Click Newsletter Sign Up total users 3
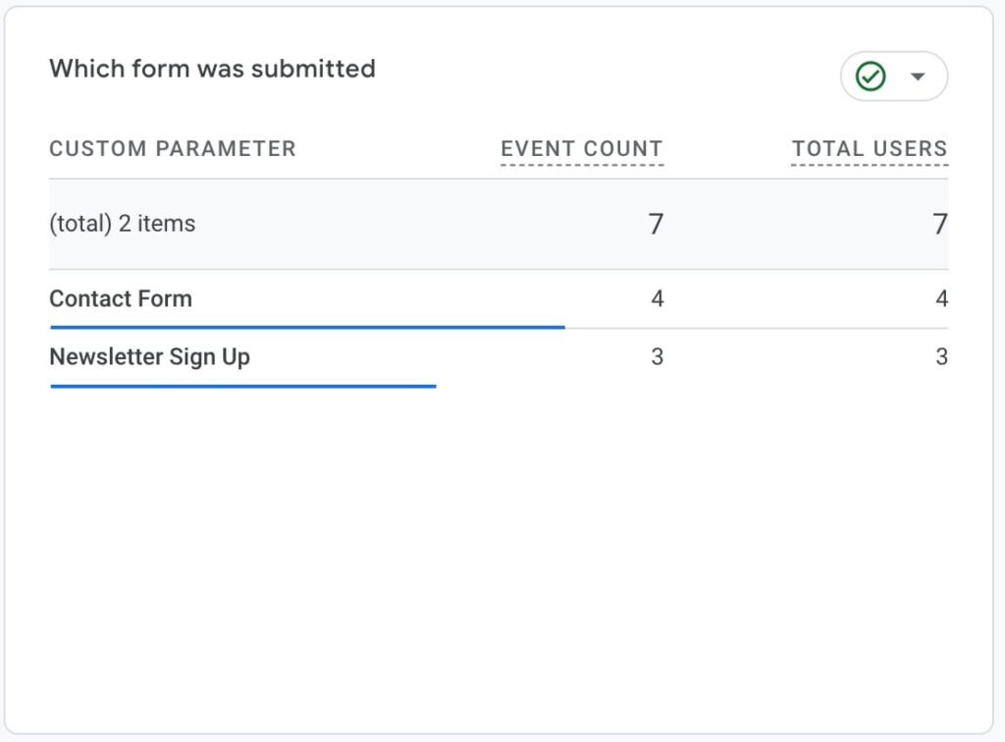Image resolution: width=1005 pixels, height=742 pixels. (941, 357)
